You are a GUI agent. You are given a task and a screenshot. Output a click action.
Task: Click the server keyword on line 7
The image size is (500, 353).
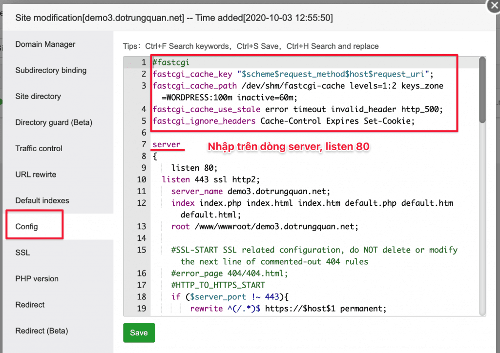tap(167, 144)
